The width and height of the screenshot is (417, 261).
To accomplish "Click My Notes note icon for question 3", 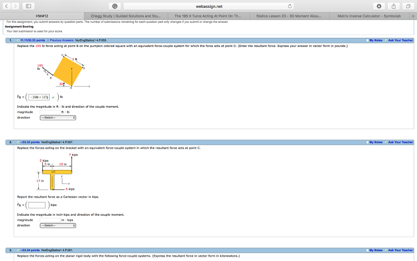I will point(367,250).
